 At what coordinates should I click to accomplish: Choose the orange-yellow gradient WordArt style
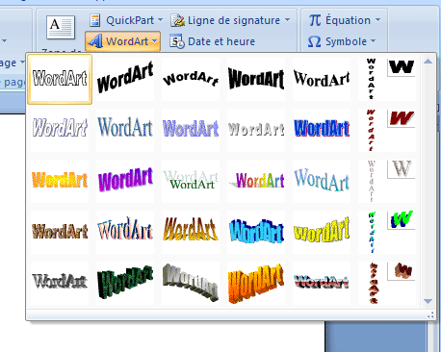(60, 181)
